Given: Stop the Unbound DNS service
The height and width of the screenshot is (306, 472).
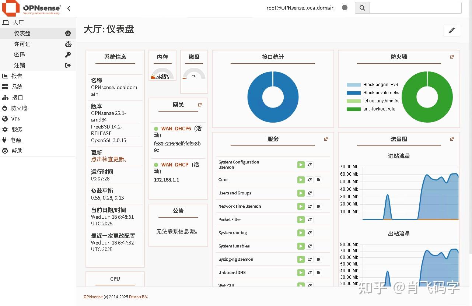Looking at the screenshot, I should [318, 272].
